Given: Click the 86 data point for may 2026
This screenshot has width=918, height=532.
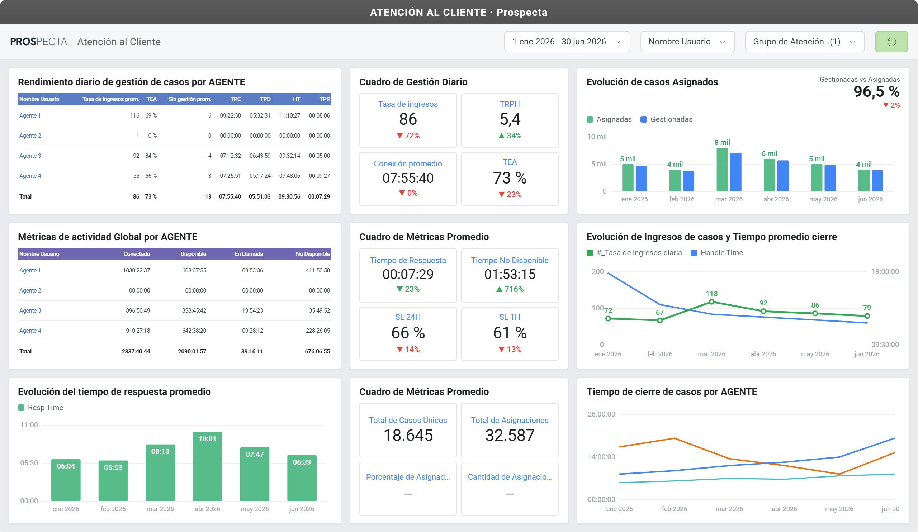Looking at the screenshot, I should pyautogui.click(x=815, y=313).
